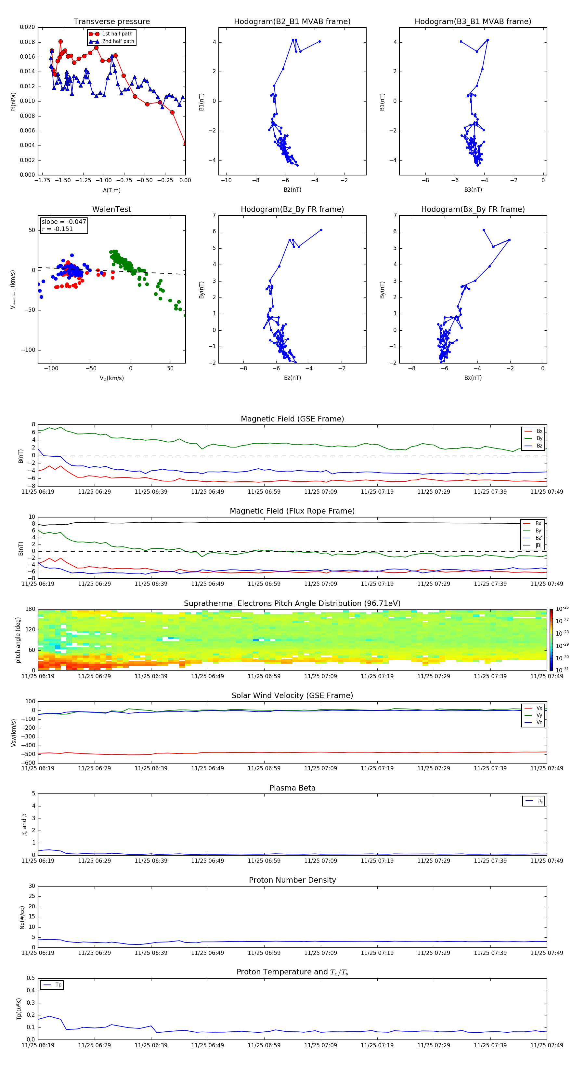Image resolution: width=585 pixels, height=1074 pixels.
Task: Click the βp legend in Plasma Beta plot
Action: click(534, 801)
